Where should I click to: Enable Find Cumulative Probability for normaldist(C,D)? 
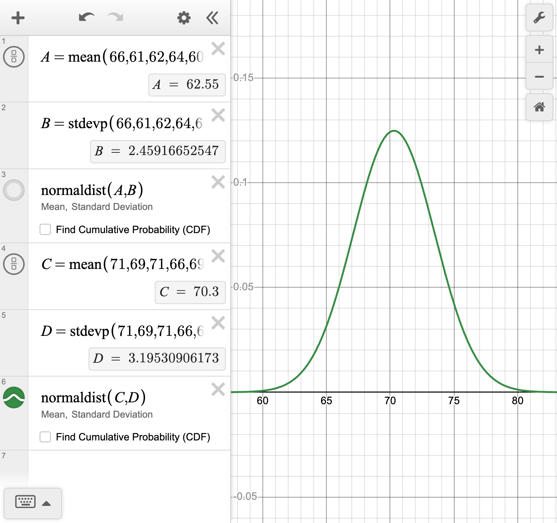point(45,437)
